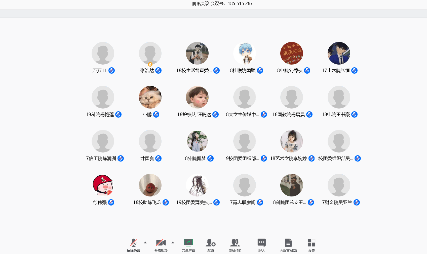This screenshot has height=254, width=427.
Task: Open the chat (聊天) panel
Action: [x=261, y=243]
